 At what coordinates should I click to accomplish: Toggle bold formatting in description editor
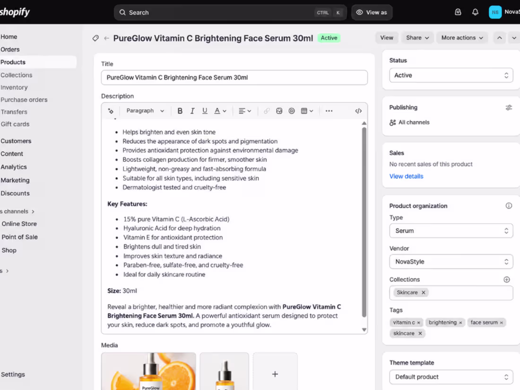pos(180,111)
